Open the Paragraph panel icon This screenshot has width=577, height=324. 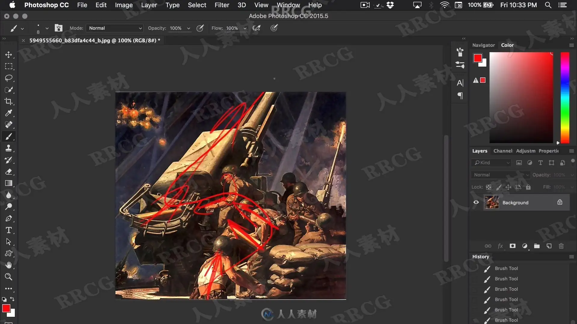click(x=460, y=96)
